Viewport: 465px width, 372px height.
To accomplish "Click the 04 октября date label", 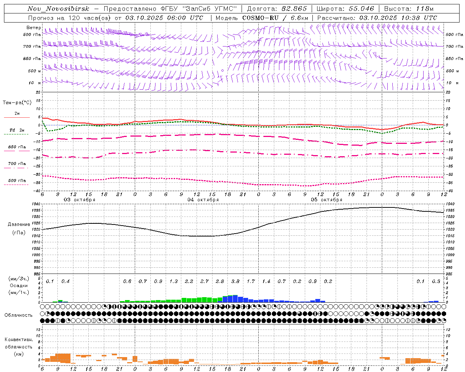I will pos(203,200).
